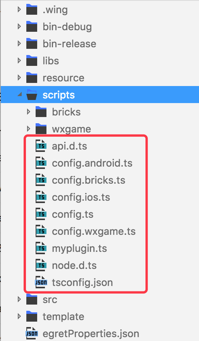Open config.wxgame.ts file
Image resolution: width=199 pixels, height=341 pixels.
[94, 231]
